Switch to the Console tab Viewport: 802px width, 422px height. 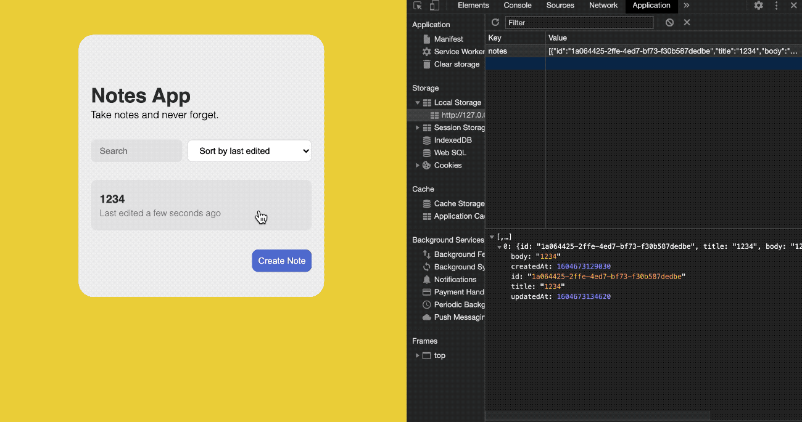point(517,6)
